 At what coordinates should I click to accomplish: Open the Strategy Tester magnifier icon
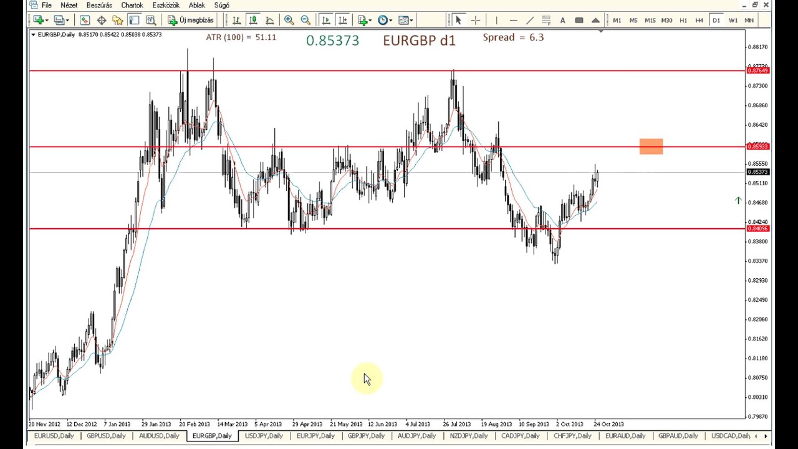tap(150, 21)
